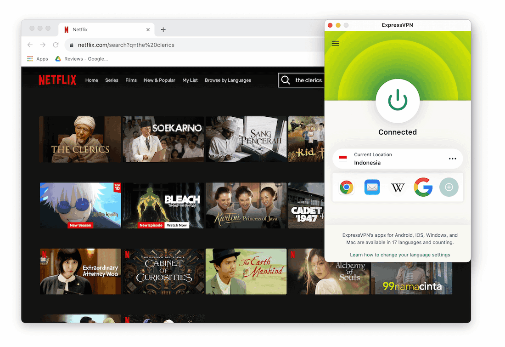Open Cabinet of Curiosities thumbnail
This screenshot has height=347, width=505.
(163, 271)
